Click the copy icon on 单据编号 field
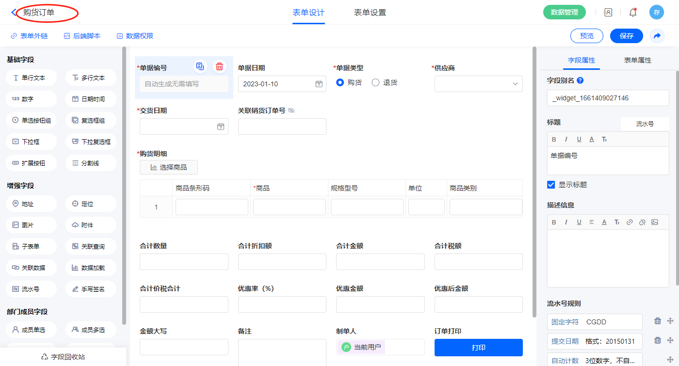 pyautogui.click(x=200, y=66)
